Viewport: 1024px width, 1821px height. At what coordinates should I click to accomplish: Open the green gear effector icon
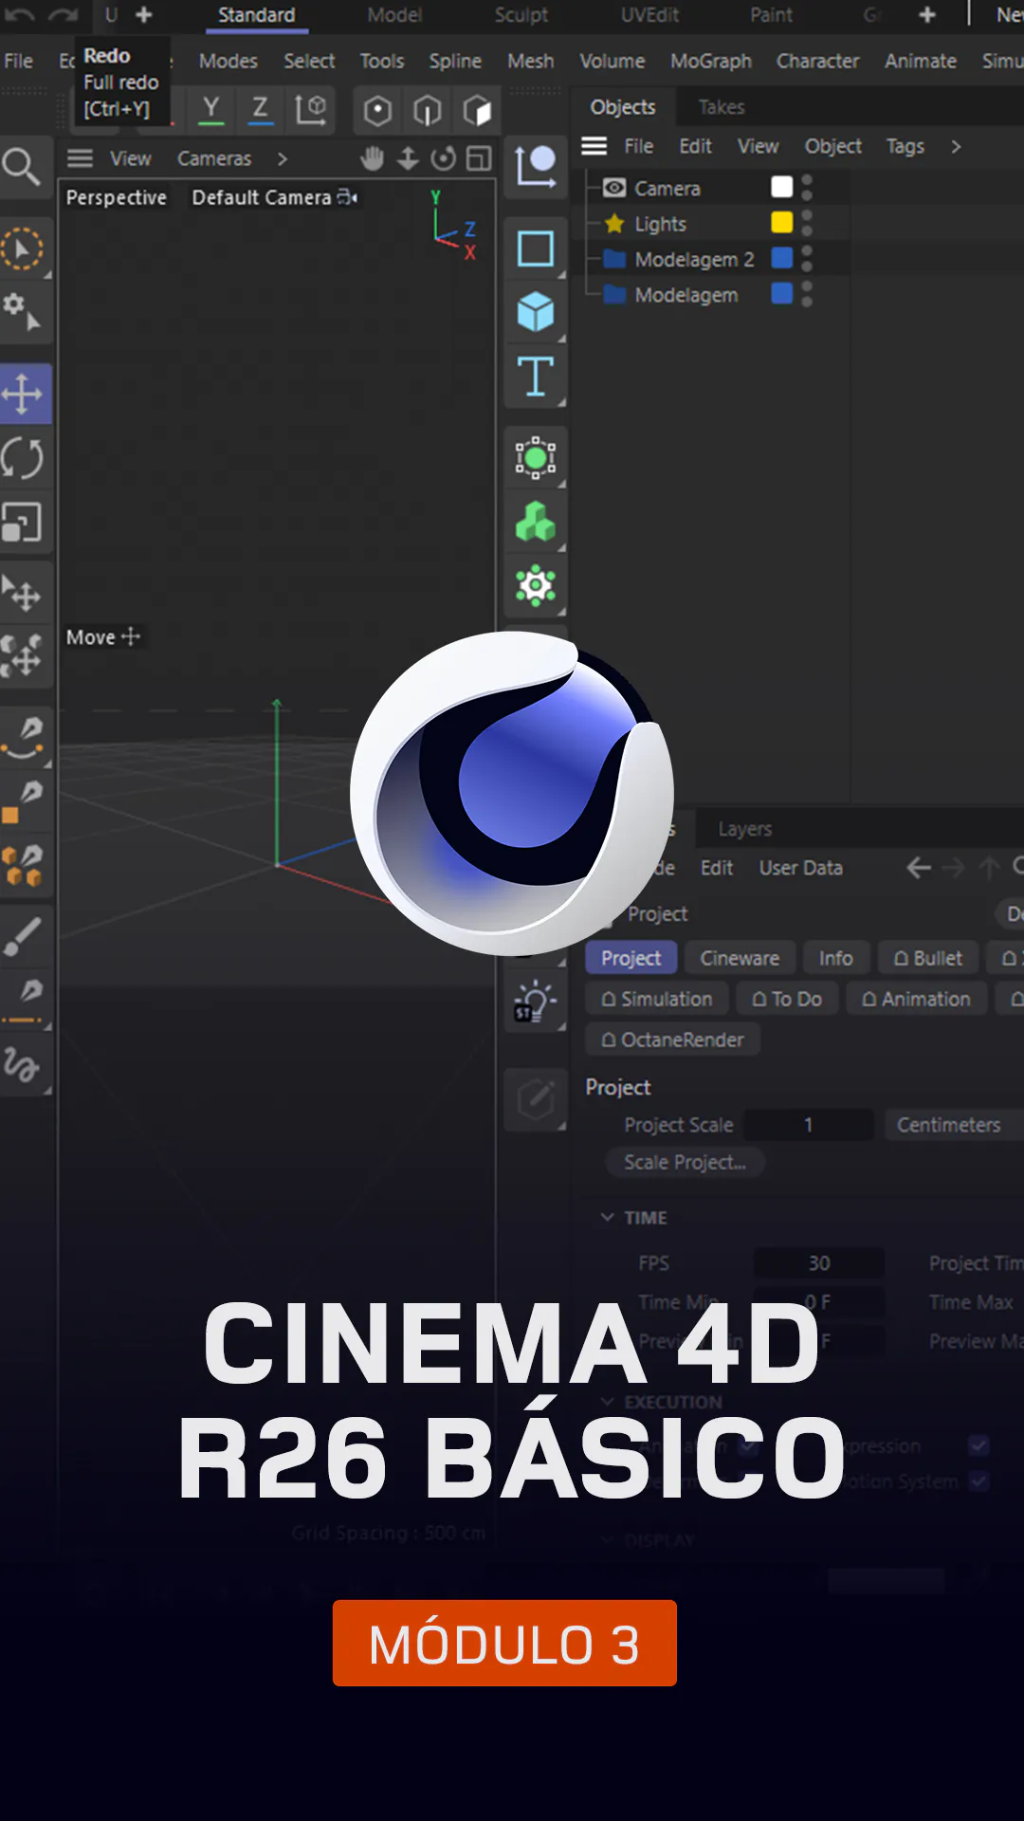click(536, 585)
